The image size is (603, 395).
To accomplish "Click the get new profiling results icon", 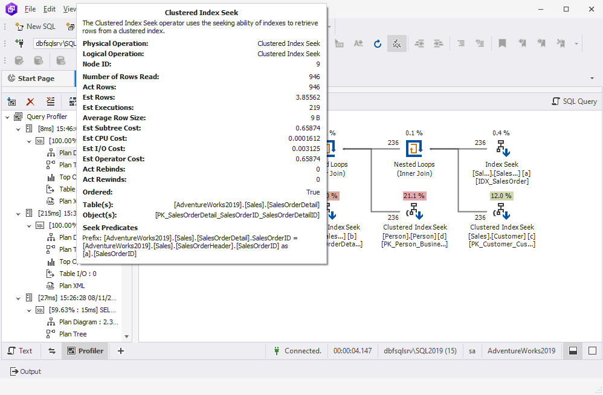I will click(x=12, y=101).
